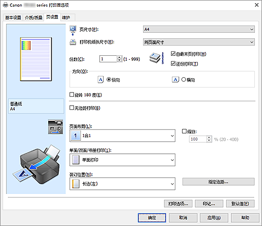Click the scaling percentage field showing 100
This screenshot has height=226, width=262.
[198, 139]
